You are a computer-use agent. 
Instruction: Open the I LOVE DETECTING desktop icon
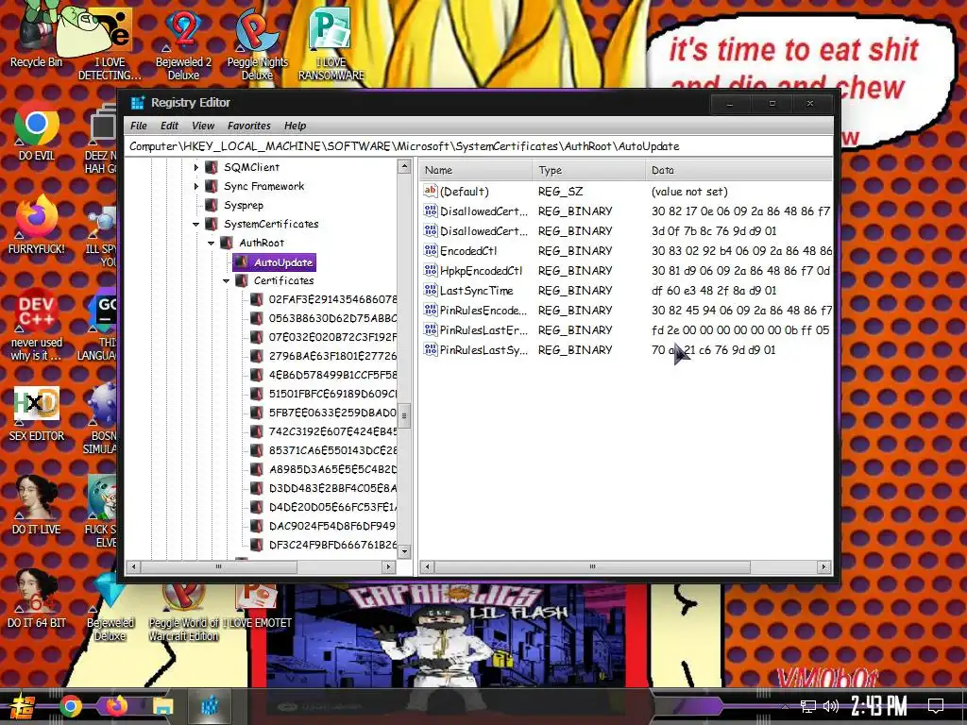click(110, 43)
